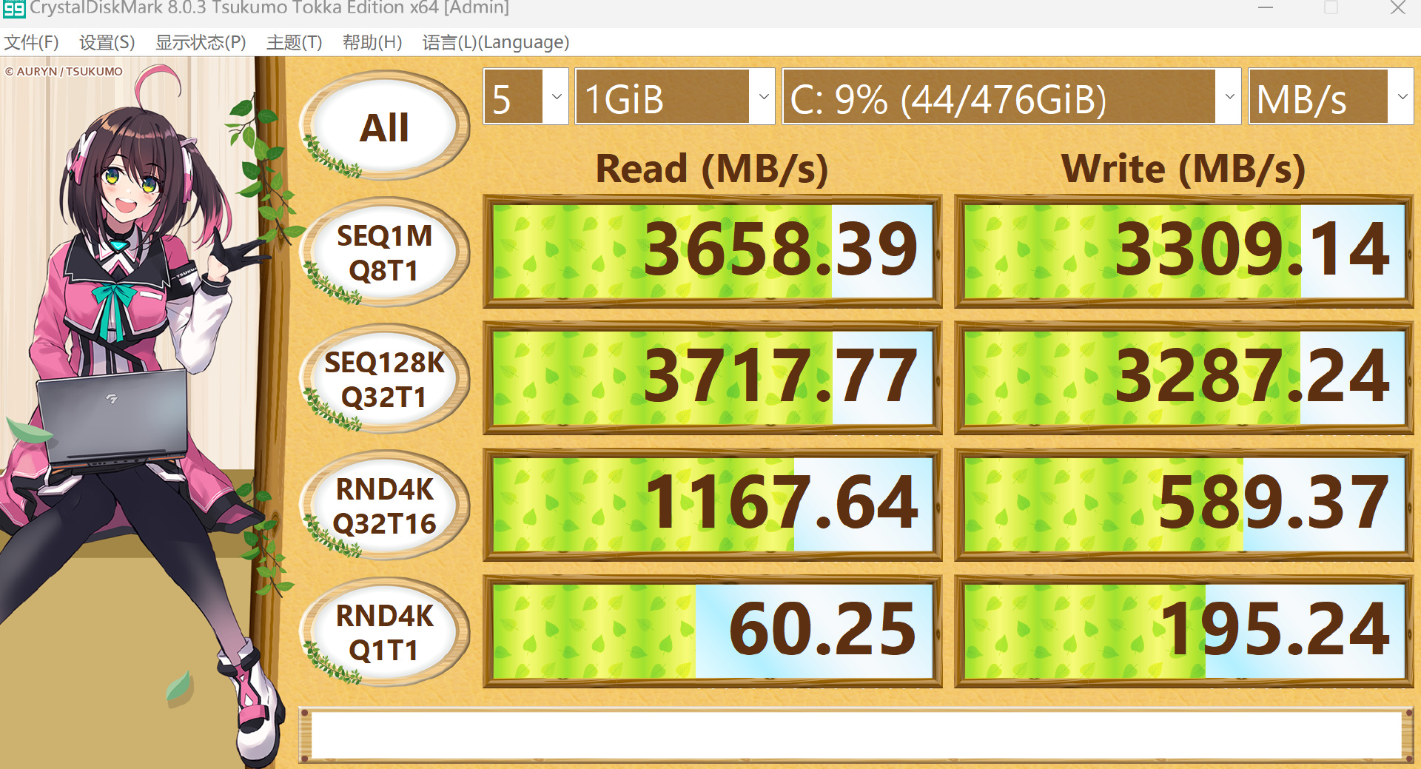Click the SEQ1M Q8T1 write result 3309.14

tap(1184, 252)
